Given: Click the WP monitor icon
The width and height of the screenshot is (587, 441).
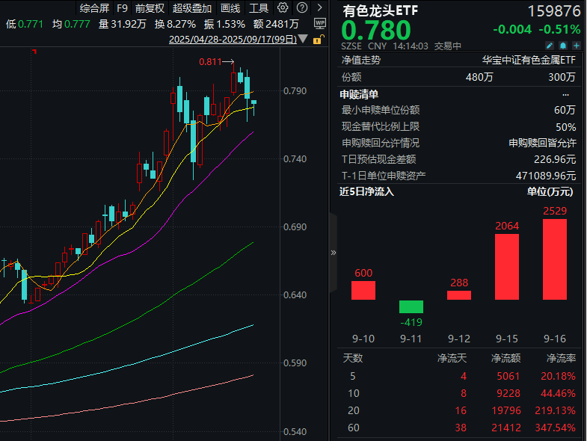Looking at the screenshot, I should [319, 23].
